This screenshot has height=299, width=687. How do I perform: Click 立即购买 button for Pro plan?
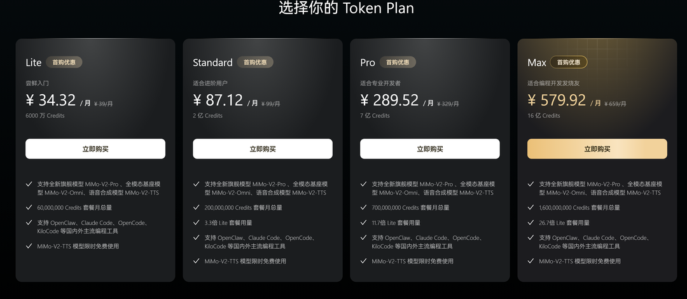[430, 149]
